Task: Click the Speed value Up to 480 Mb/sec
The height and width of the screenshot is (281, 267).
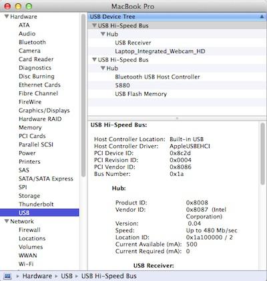Action: 212,230
